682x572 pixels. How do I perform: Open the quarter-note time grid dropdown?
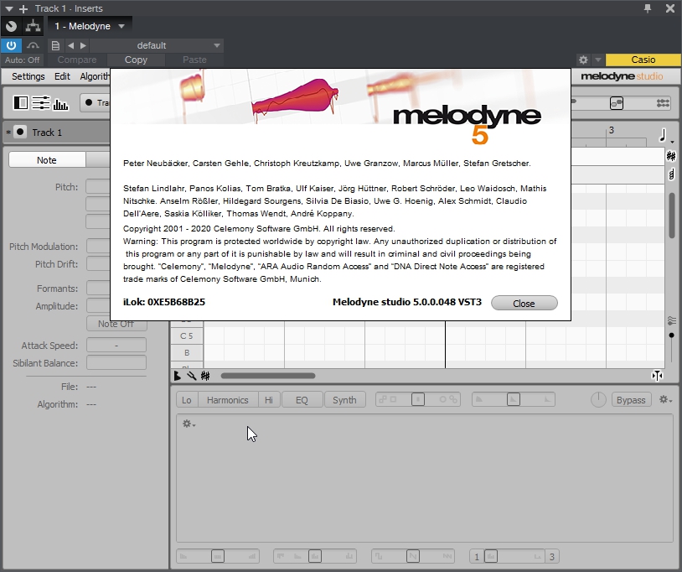pyautogui.click(x=664, y=136)
